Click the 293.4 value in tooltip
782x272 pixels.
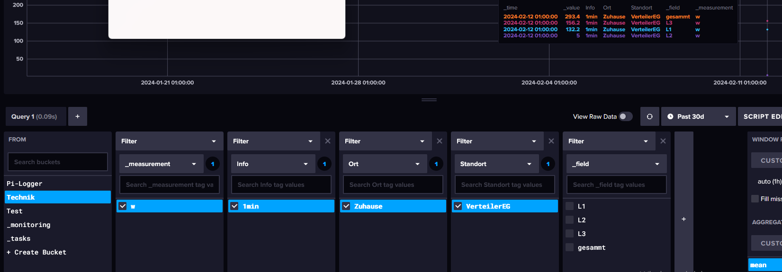572,17
